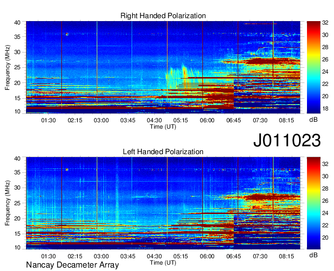Click the 15 MHz tick on right-handed plot
Viewport: 334px width, 271px height.
click(x=17, y=98)
